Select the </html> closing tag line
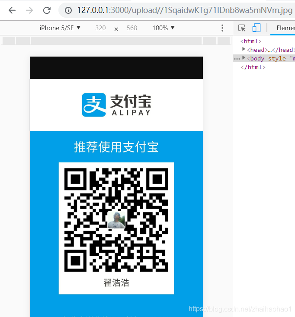Viewport: 295px width, 317px height. (253, 67)
